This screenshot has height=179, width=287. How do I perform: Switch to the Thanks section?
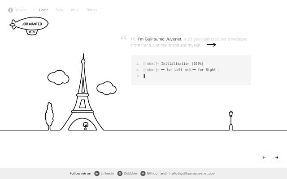click(x=91, y=10)
